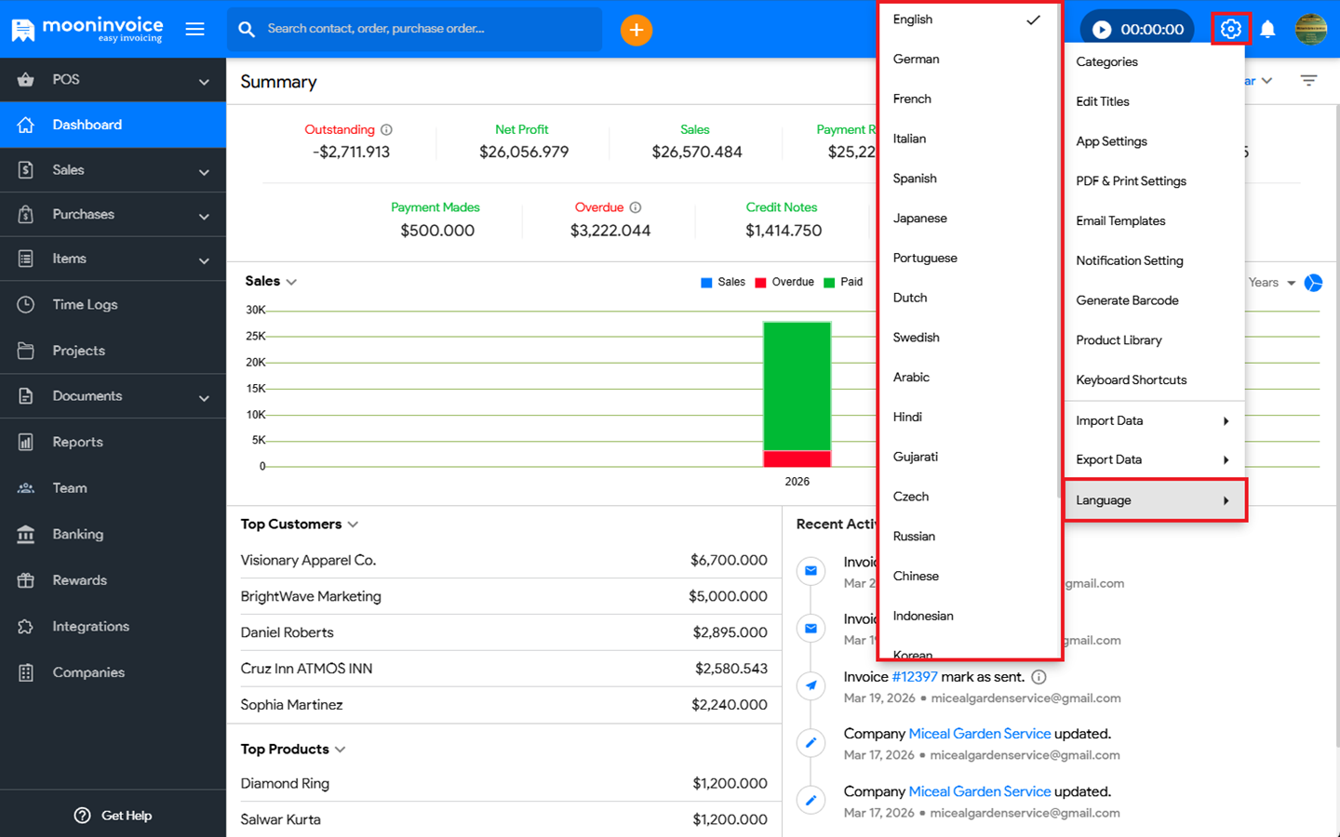The height and width of the screenshot is (837, 1340).
Task: Open the settings gear icon
Action: (x=1230, y=29)
